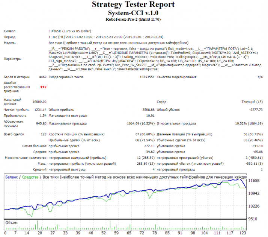This screenshot has height=237, width=268.
Task: Select the 'System-CCI v.1.0' heading
Action: tap(133, 13)
